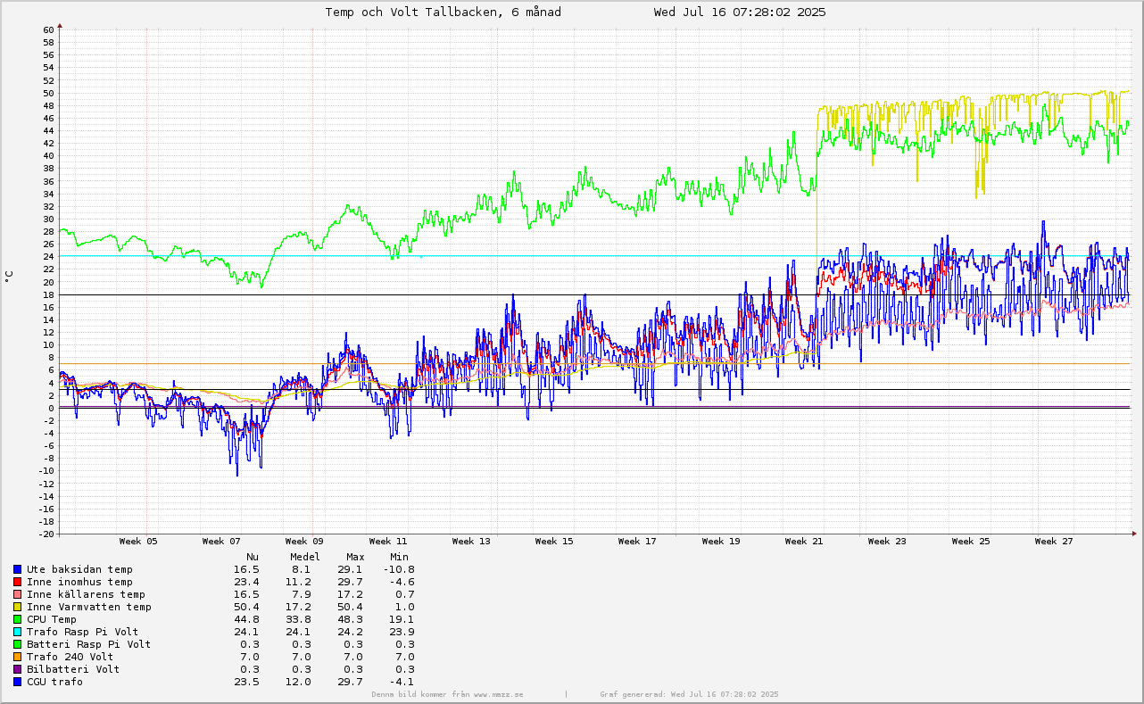Click the 'Max' column header
This screenshot has height=704, width=1144.
click(355, 557)
